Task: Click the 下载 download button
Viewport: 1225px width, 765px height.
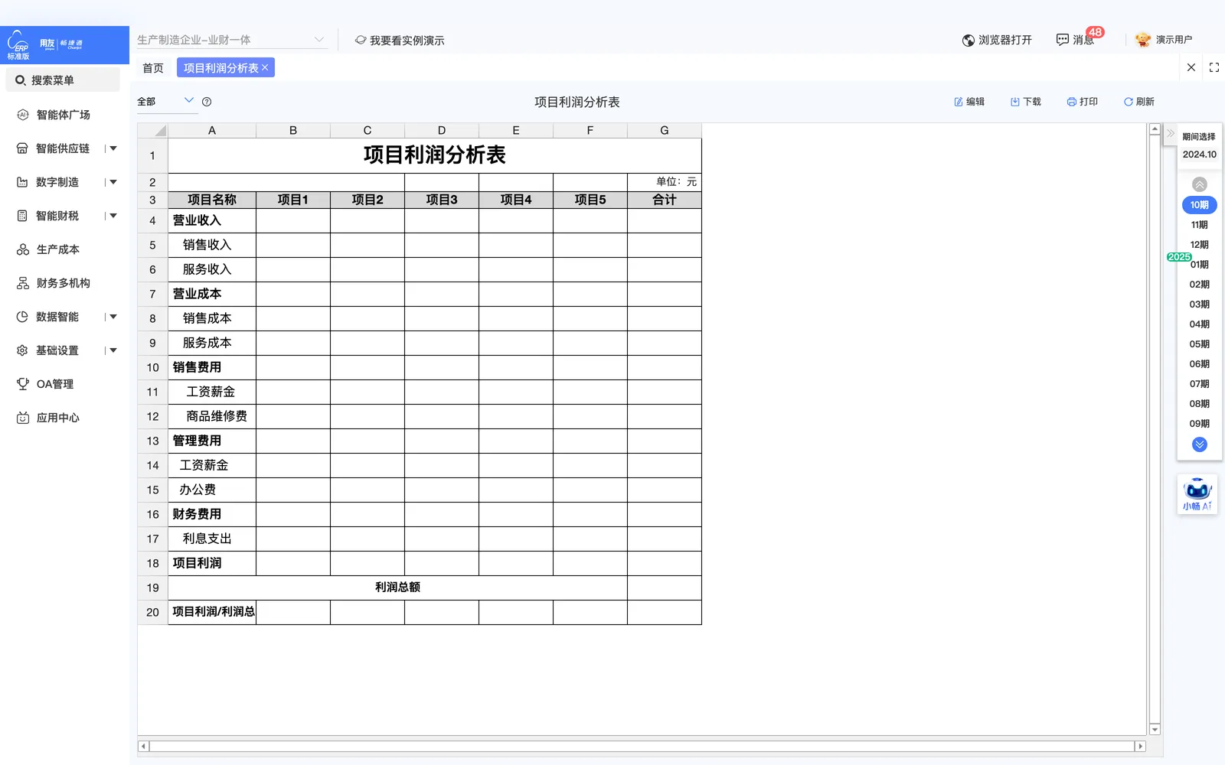Action: [1026, 102]
